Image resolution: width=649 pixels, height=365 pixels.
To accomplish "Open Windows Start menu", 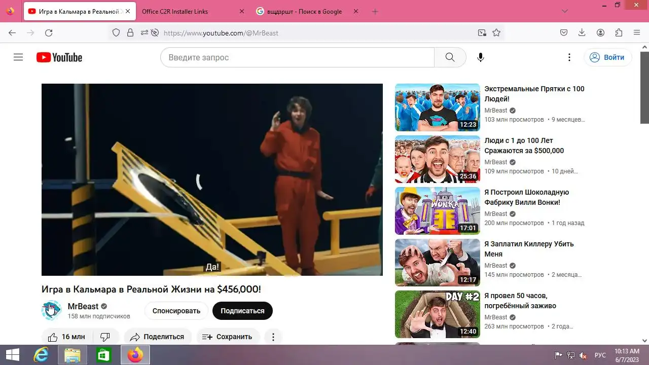I will pos(12,355).
